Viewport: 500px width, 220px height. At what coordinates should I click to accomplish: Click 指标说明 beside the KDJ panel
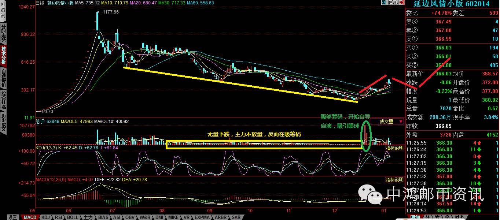pyautogui.click(x=394, y=148)
